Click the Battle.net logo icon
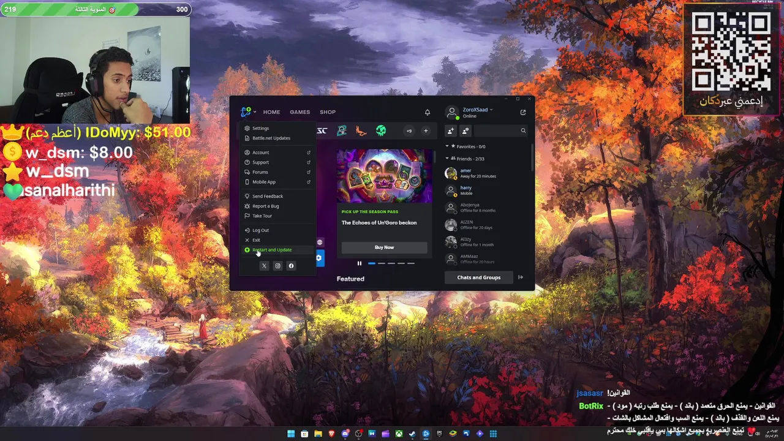Screen dimensions: 784x441 pyautogui.click(x=246, y=111)
